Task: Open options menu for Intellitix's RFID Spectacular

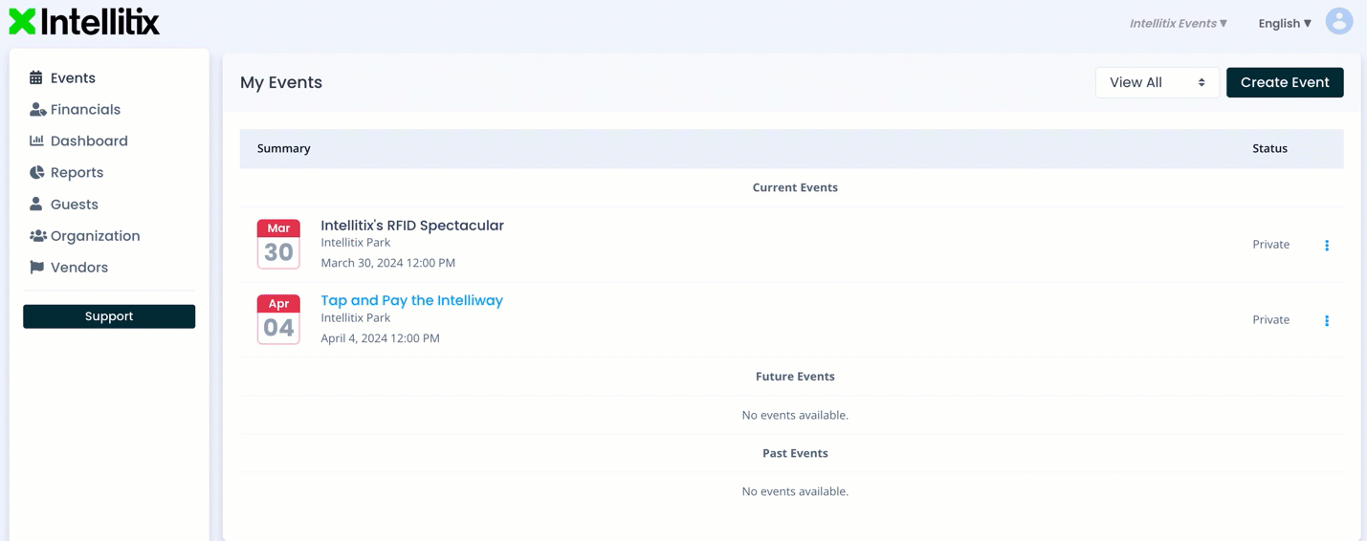Action: 1326,246
